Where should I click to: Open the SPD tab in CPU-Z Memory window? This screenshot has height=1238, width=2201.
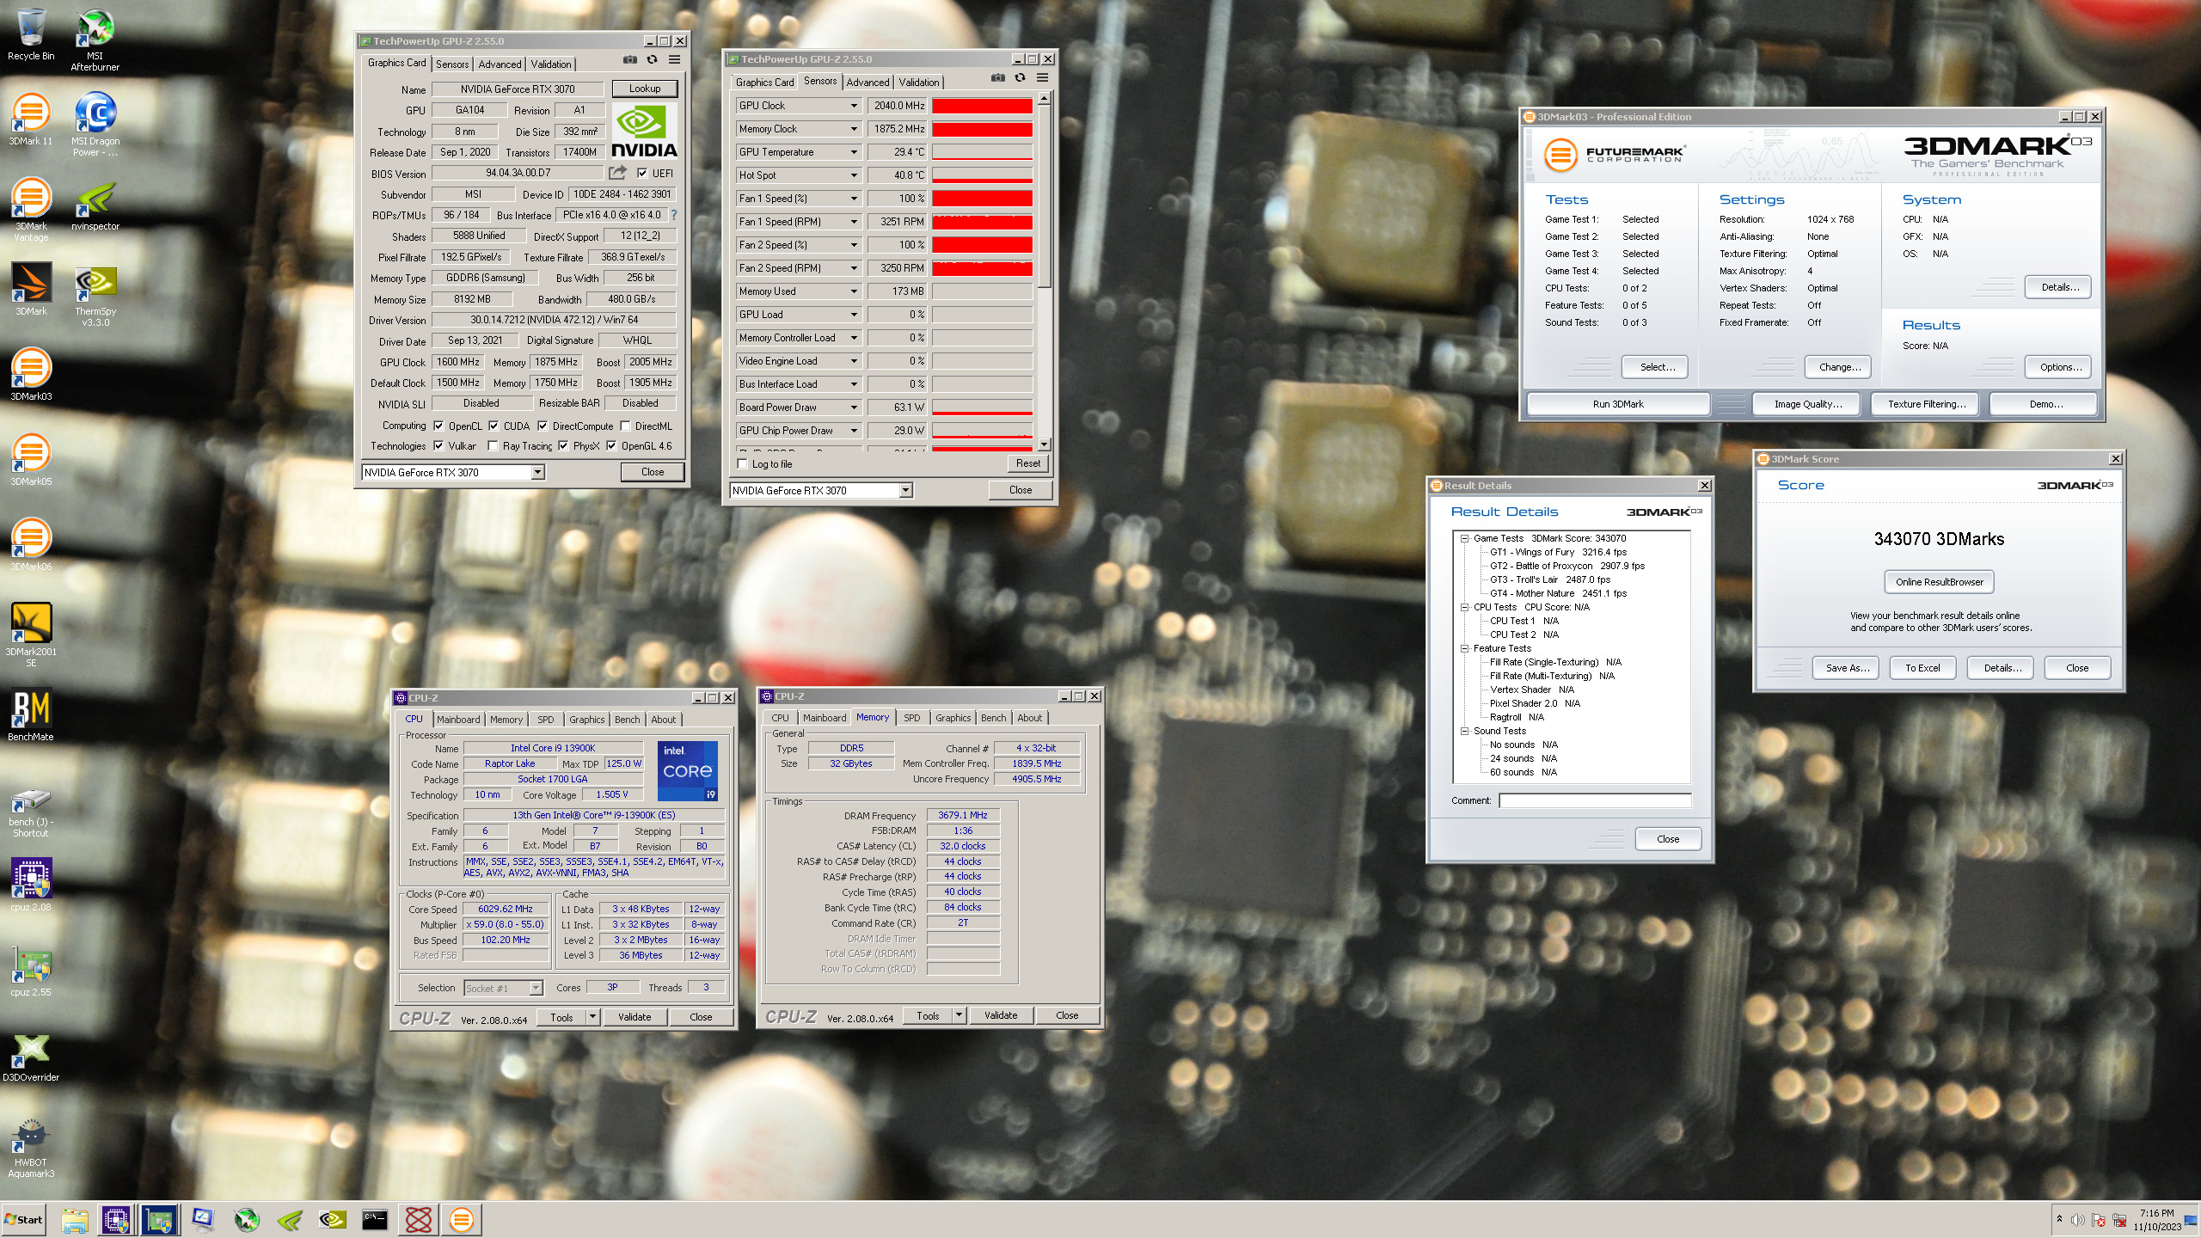(x=912, y=718)
